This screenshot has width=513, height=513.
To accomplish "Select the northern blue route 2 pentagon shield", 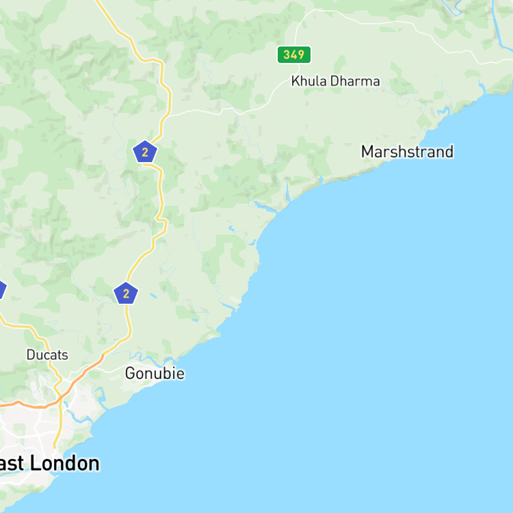I will (145, 151).
